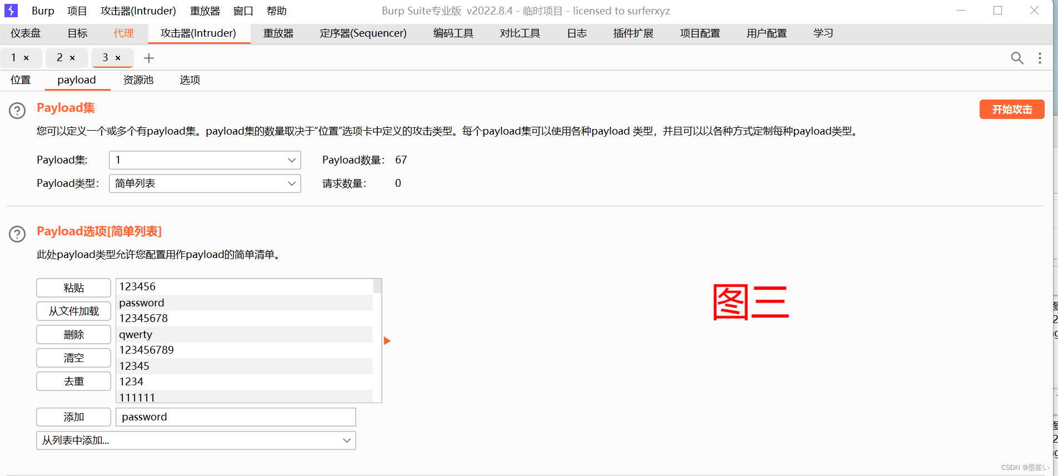Close Intruder tab 2 with its x
This screenshot has height=476, width=1058.
tap(72, 58)
